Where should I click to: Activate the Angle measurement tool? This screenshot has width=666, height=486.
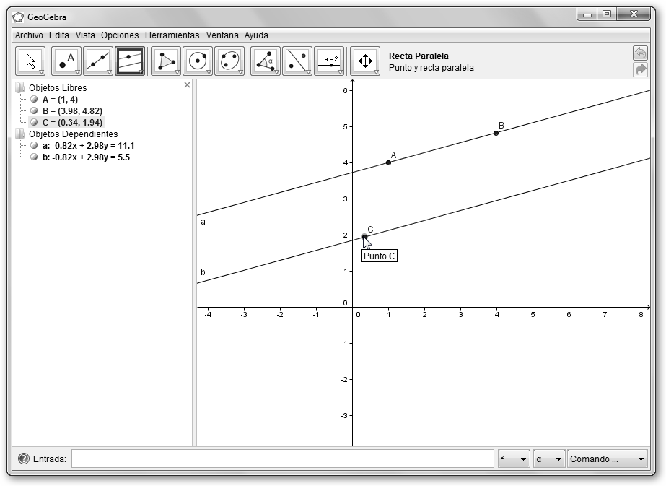pyautogui.click(x=266, y=61)
